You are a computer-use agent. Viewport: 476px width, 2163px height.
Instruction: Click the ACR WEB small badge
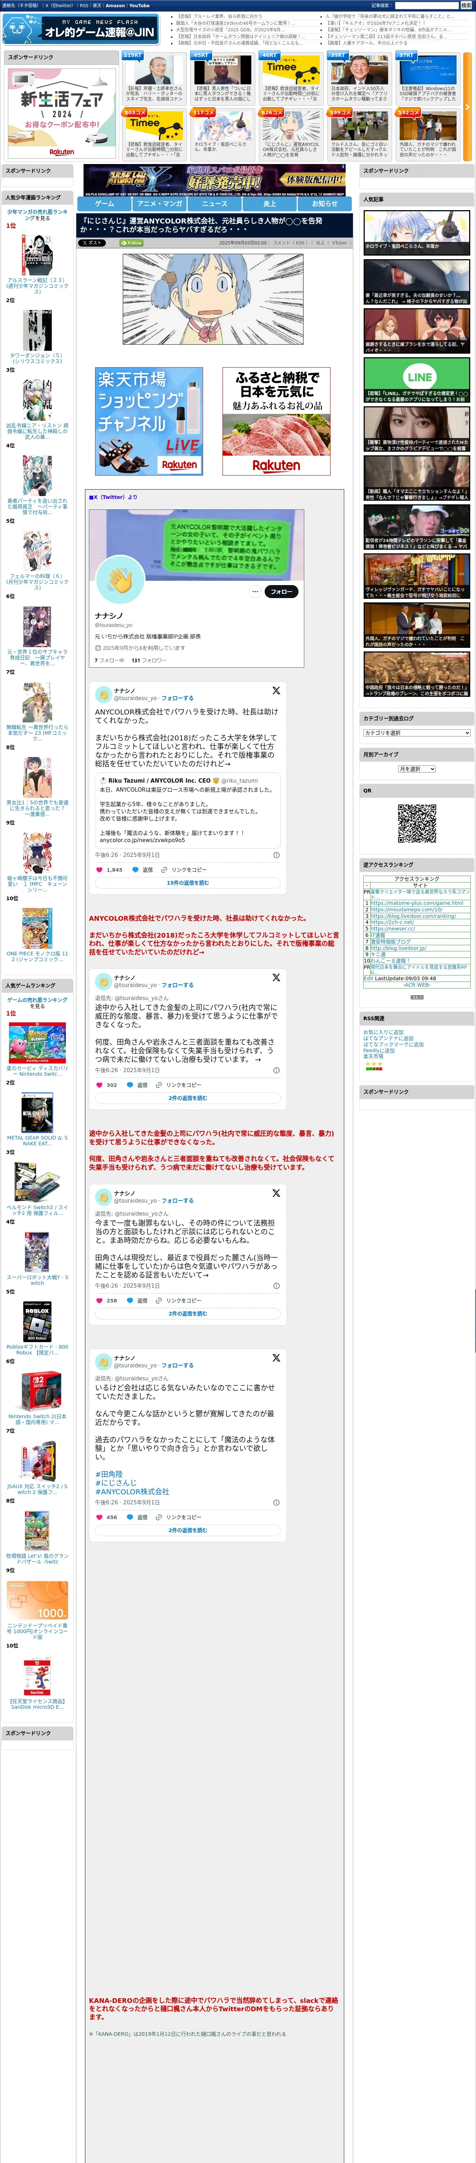(417, 997)
